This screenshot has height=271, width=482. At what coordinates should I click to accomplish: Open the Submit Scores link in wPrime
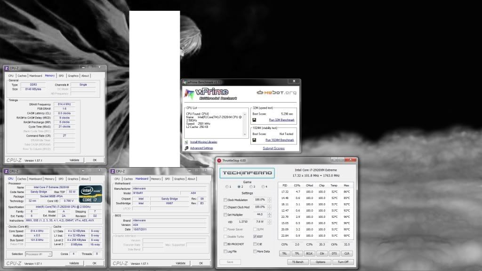pyautogui.click(x=273, y=148)
